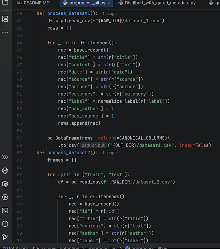Open the Terminal tool window

tap(5, 211)
